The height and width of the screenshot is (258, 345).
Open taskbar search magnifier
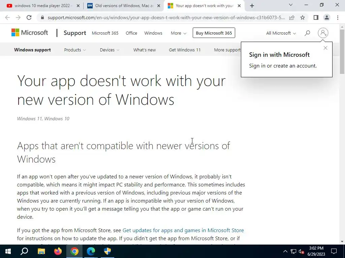tap(24, 251)
